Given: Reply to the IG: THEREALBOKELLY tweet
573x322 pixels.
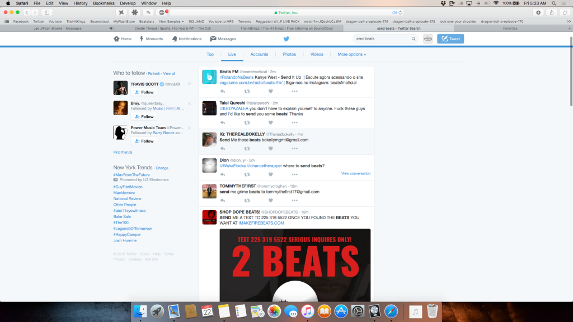Looking at the screenshot, I should pos(223,149).
